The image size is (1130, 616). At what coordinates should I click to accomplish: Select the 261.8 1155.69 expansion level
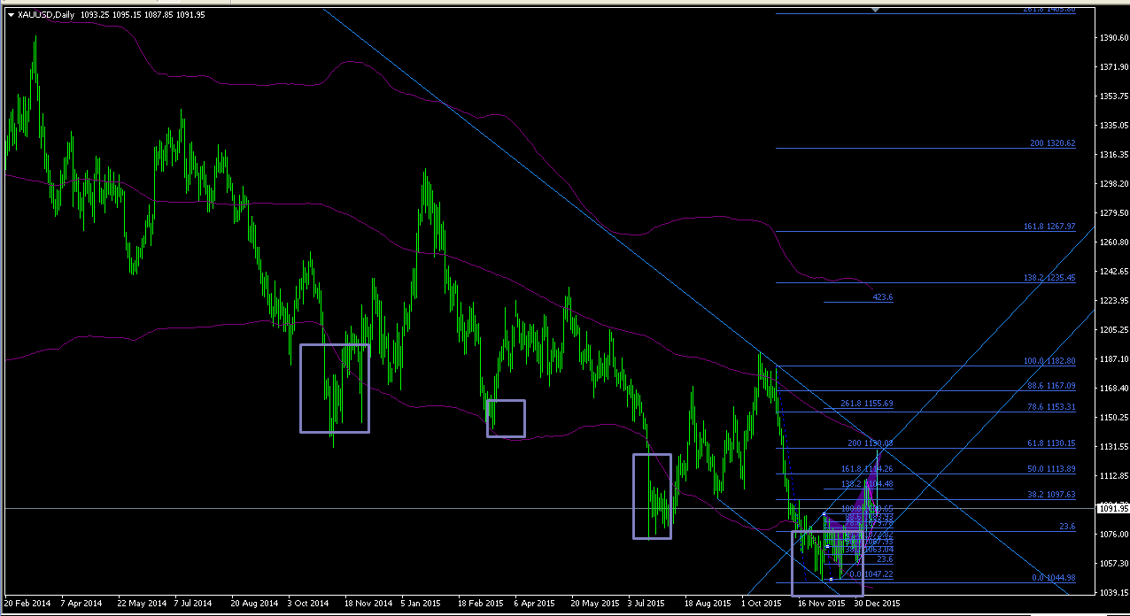click(x=867, y=403)
